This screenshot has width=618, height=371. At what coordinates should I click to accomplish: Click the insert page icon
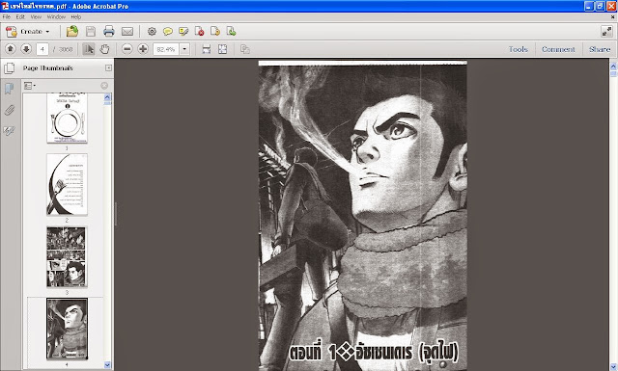tap(232, 32)
